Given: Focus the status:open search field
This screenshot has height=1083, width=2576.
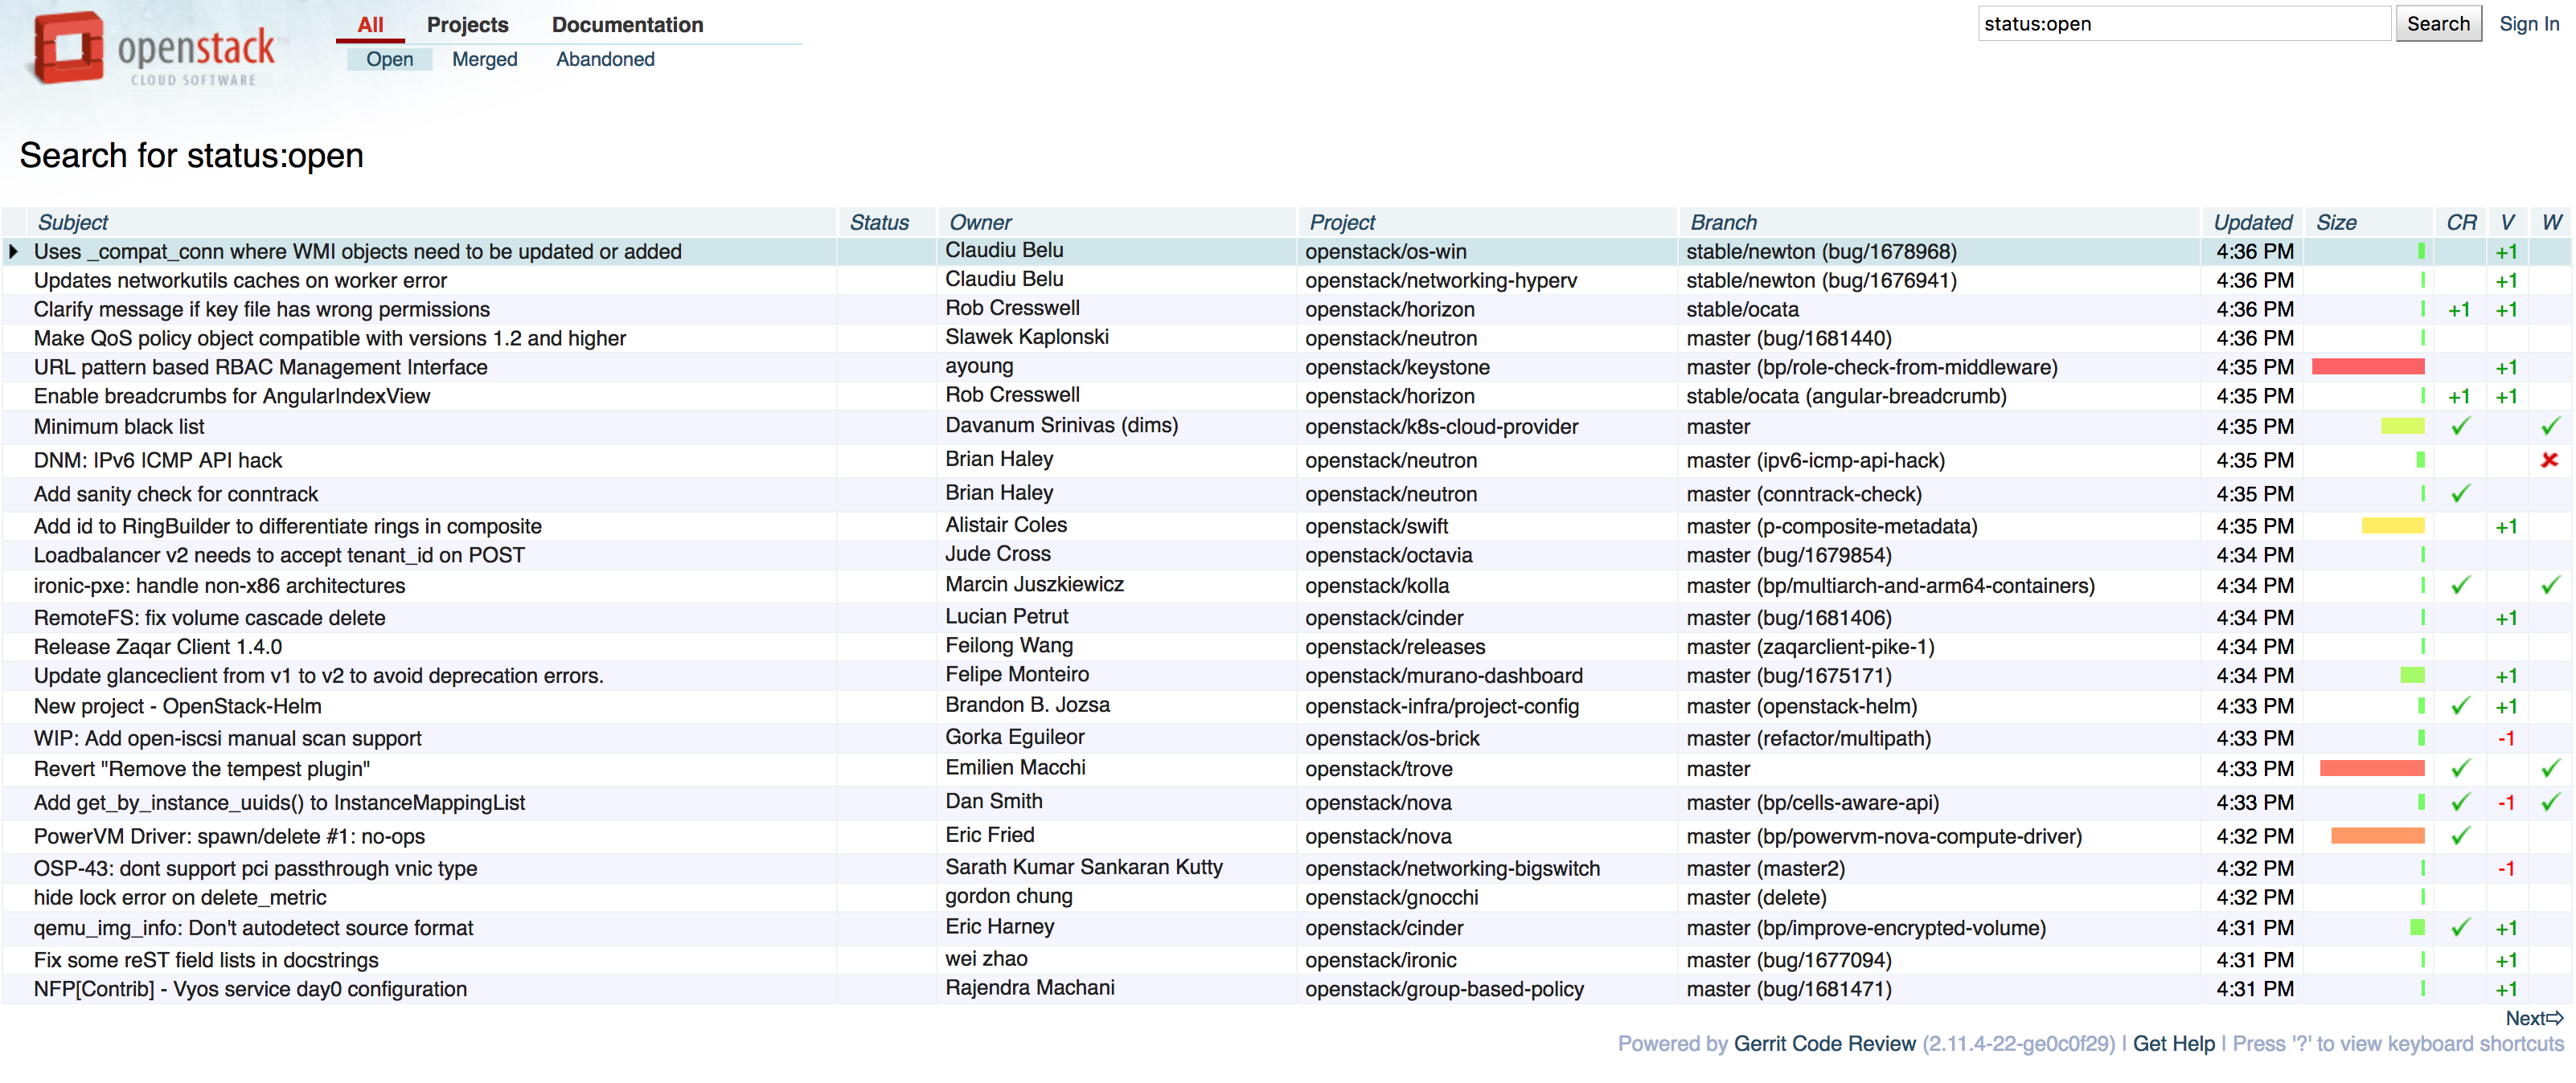Looking at the screenshot, I should click(2182, 24).
